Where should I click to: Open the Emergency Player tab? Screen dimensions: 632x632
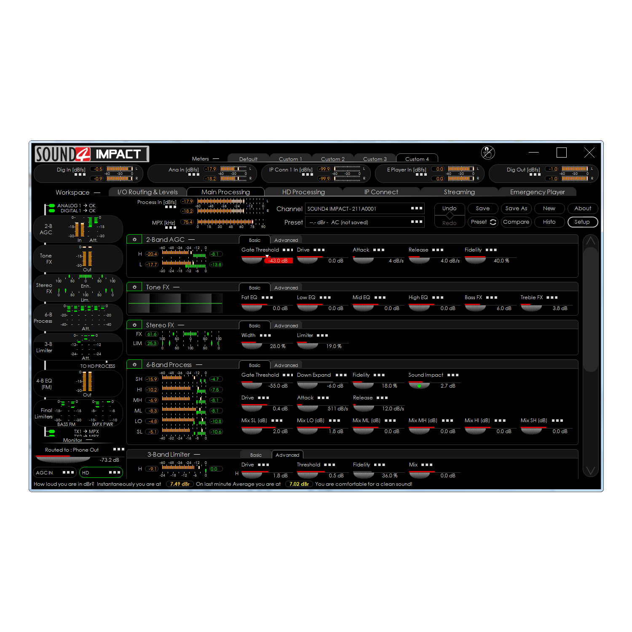[x=537, y=192]
